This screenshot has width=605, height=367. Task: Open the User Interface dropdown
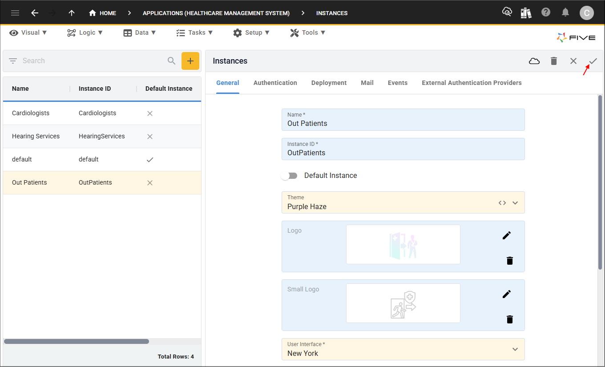pos(515,349)
